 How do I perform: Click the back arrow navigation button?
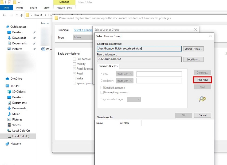(x=4, y=15)
